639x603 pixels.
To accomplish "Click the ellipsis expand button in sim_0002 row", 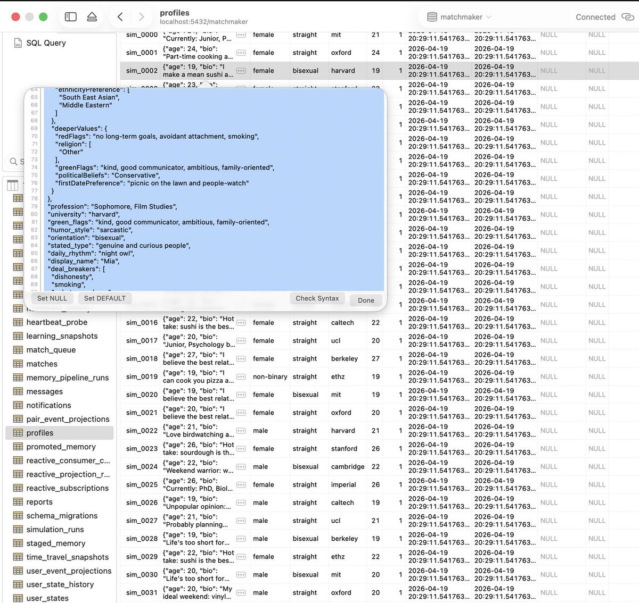I will (241, 71).
